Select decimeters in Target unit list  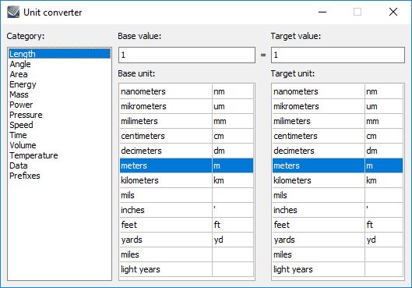[338, 151]
